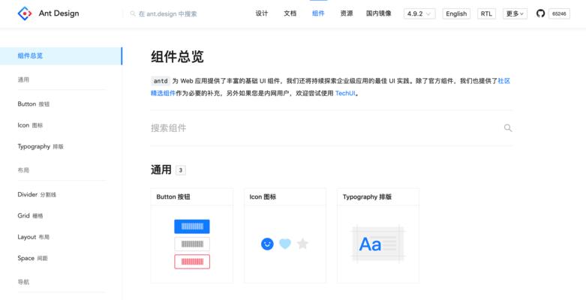This screenshot has width=586, height=300.
Task: Click the header search magnifier icon
Action: pyautogui.click(x=133, y=13)
